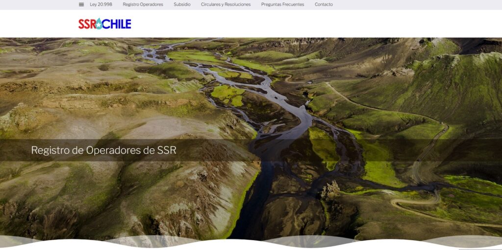Open Circulares y Resoluciones
The height and width of the screenshot is (250, 502).
pyautogui.click(x=226, y=4)
